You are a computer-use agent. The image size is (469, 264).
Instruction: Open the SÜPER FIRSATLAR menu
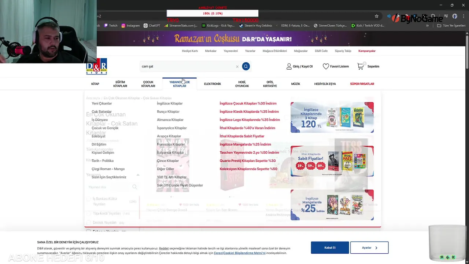(362, 84)
